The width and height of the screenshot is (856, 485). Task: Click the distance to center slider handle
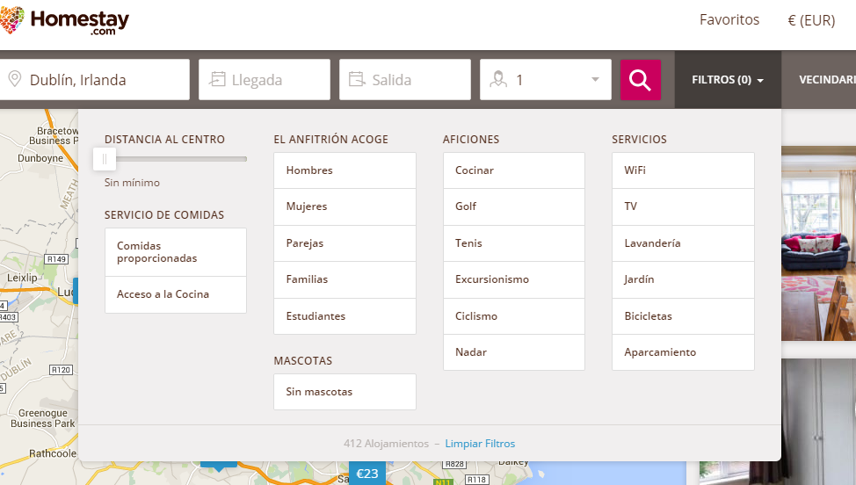104,159
